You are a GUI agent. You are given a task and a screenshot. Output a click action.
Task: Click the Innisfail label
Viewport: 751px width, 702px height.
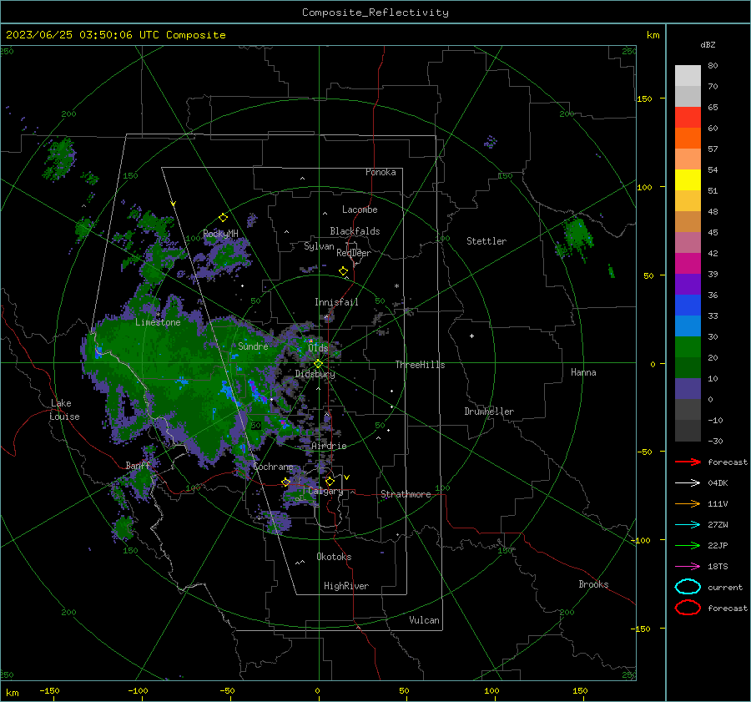tap(336, 302)
